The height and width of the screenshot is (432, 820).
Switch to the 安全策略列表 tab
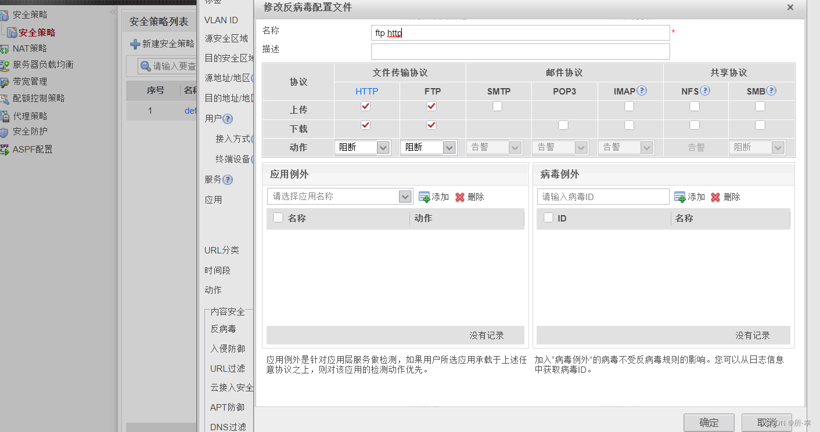(159, 21)
